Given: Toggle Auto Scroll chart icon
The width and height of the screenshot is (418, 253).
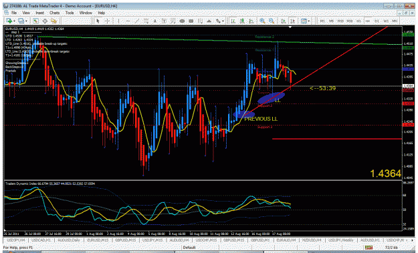Looking at the screenshot, I should 284,21.
